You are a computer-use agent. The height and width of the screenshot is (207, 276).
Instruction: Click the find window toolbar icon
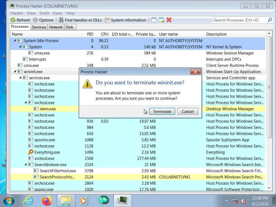coord(154,20)
